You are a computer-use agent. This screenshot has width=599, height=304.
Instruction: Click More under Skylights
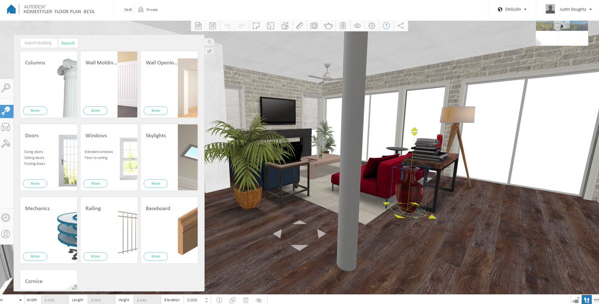coord(156,183)
